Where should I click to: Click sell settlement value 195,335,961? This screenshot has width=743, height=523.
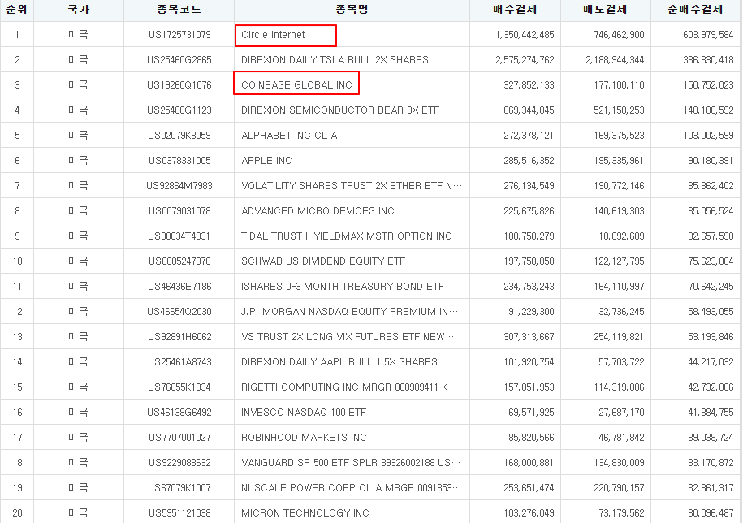click(619, 160)
